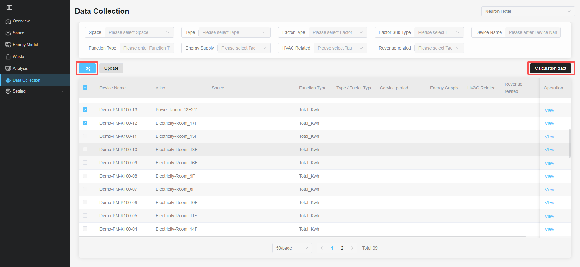Screen dimensions: 580x267
Task: Click the Data Collection sidebar icon
Action: coord(8,80)
